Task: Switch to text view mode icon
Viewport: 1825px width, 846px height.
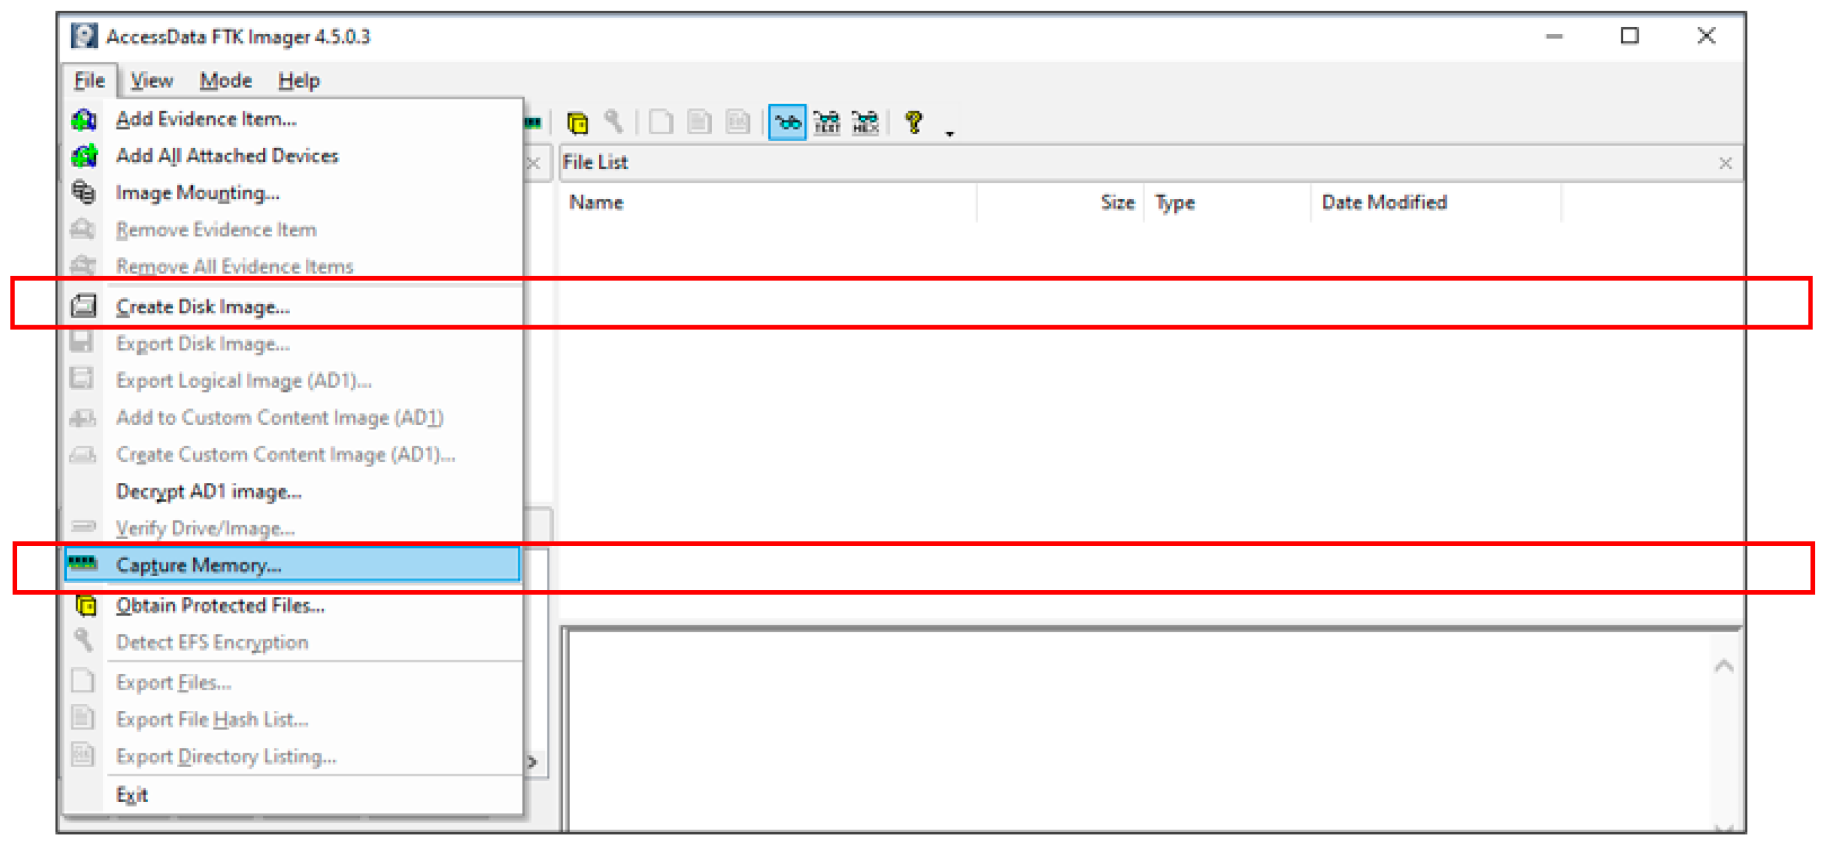Action: pyautogui.click(x=826, y=123)
